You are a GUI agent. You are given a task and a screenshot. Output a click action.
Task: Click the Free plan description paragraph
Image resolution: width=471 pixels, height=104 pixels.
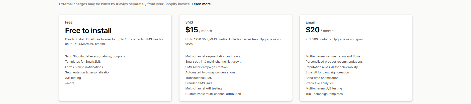tap(114, 41)
